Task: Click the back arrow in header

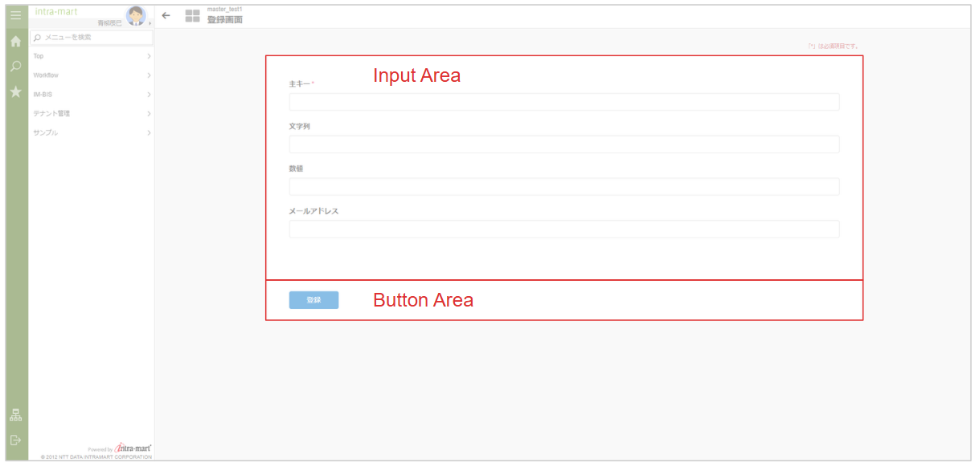Action: [x=166, y=15]
